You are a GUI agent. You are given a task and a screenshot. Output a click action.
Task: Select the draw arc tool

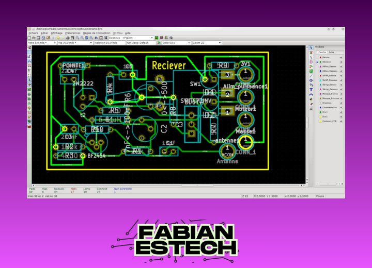point(311,85)
